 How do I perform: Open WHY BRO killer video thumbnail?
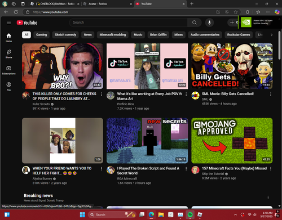pyautogui.click(x=63, y=66)
